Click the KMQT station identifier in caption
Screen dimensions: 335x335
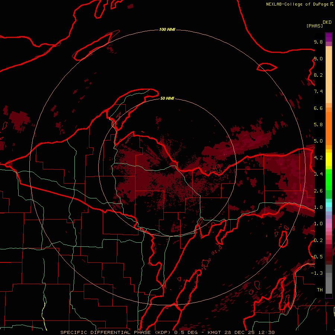[214, 332]
